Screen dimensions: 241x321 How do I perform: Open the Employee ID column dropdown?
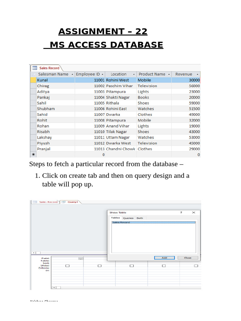(x=103, y=74)
